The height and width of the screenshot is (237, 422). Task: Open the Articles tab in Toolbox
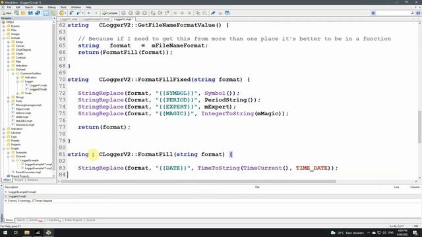tap(36, 220)
